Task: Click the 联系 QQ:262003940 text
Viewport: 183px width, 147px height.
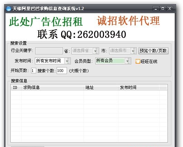Action: click(x=82, y=34)
